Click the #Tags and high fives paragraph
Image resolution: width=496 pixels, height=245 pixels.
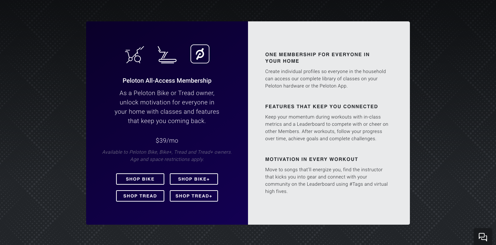(x=327, y=181)
